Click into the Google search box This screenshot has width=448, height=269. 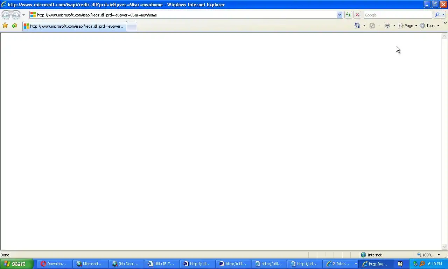click(x=398, y=15)
